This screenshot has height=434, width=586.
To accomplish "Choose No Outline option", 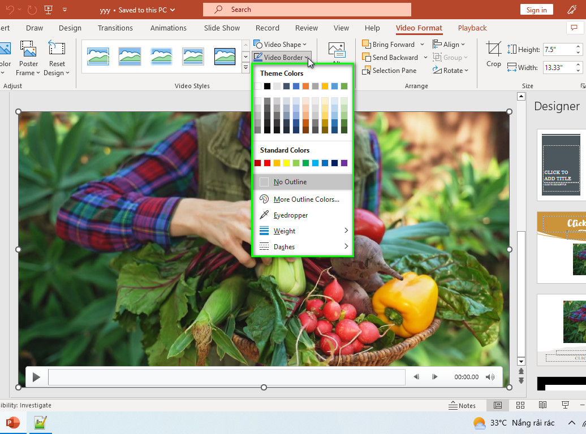I will pos(303,182).
